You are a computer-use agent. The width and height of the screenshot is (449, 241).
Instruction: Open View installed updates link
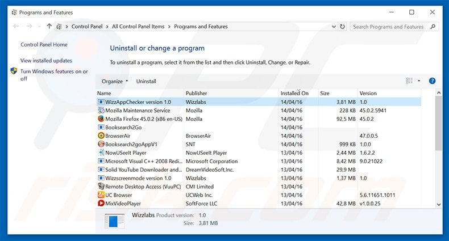pyautogui.click(x=46, y=61)
